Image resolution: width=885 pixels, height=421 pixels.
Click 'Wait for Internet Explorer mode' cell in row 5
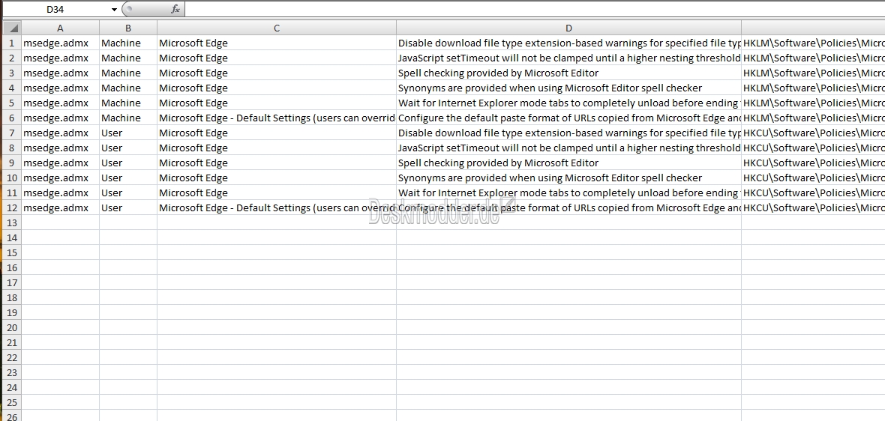pyautogui.click(x=569, y=103)
